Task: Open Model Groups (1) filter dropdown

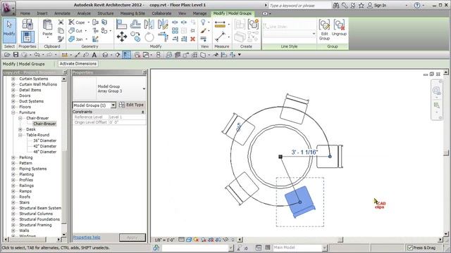Action: (x=113, y=105)
